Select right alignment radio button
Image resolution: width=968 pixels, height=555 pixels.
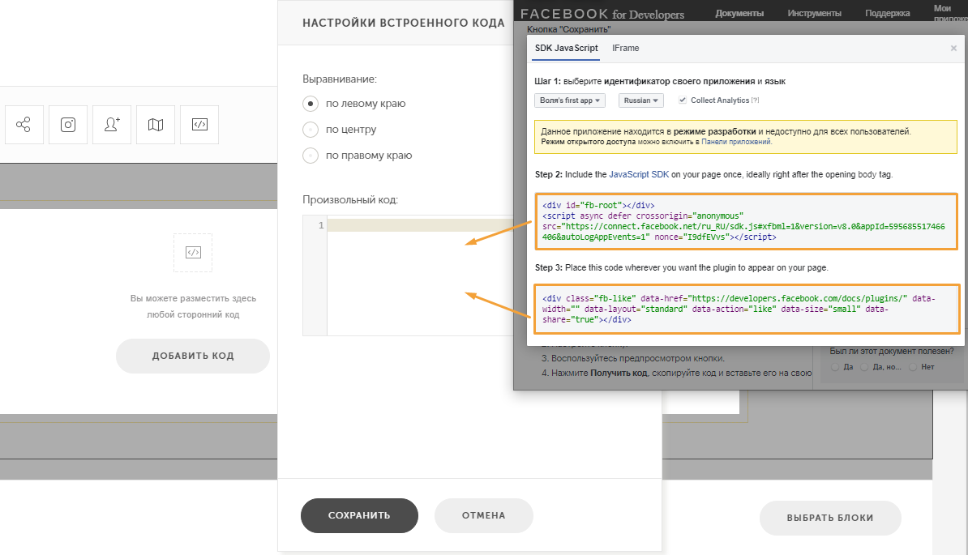coord(311,156)
